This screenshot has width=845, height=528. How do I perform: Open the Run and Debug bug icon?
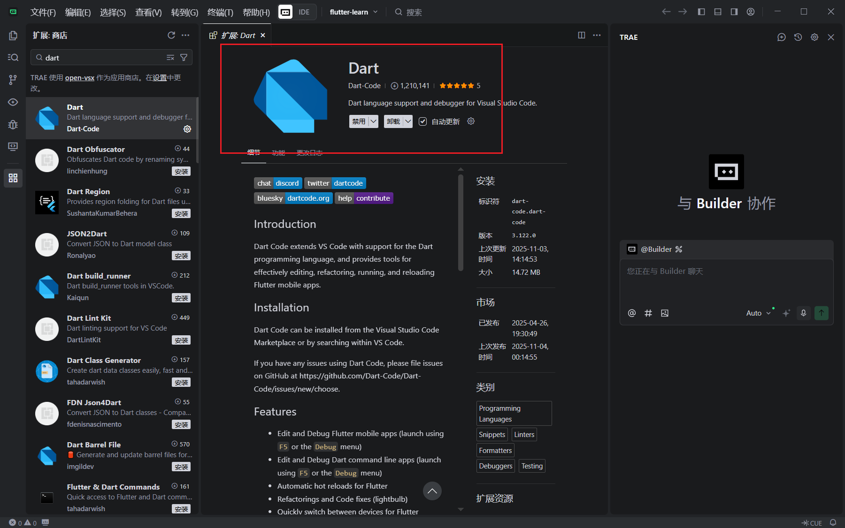tap(13, 124)
